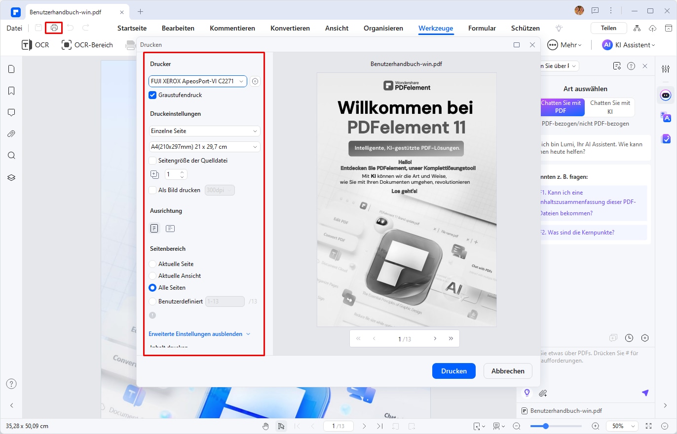
Task: Select the hand tool in status bar
Action: [266, 426]
